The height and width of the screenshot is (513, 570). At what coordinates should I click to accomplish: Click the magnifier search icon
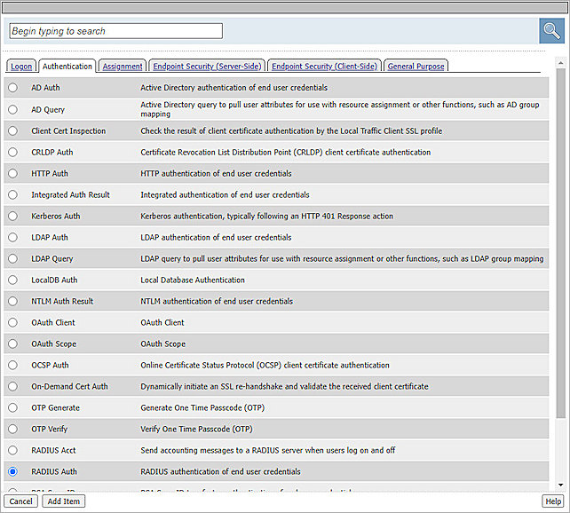click(x=551, y=31)
